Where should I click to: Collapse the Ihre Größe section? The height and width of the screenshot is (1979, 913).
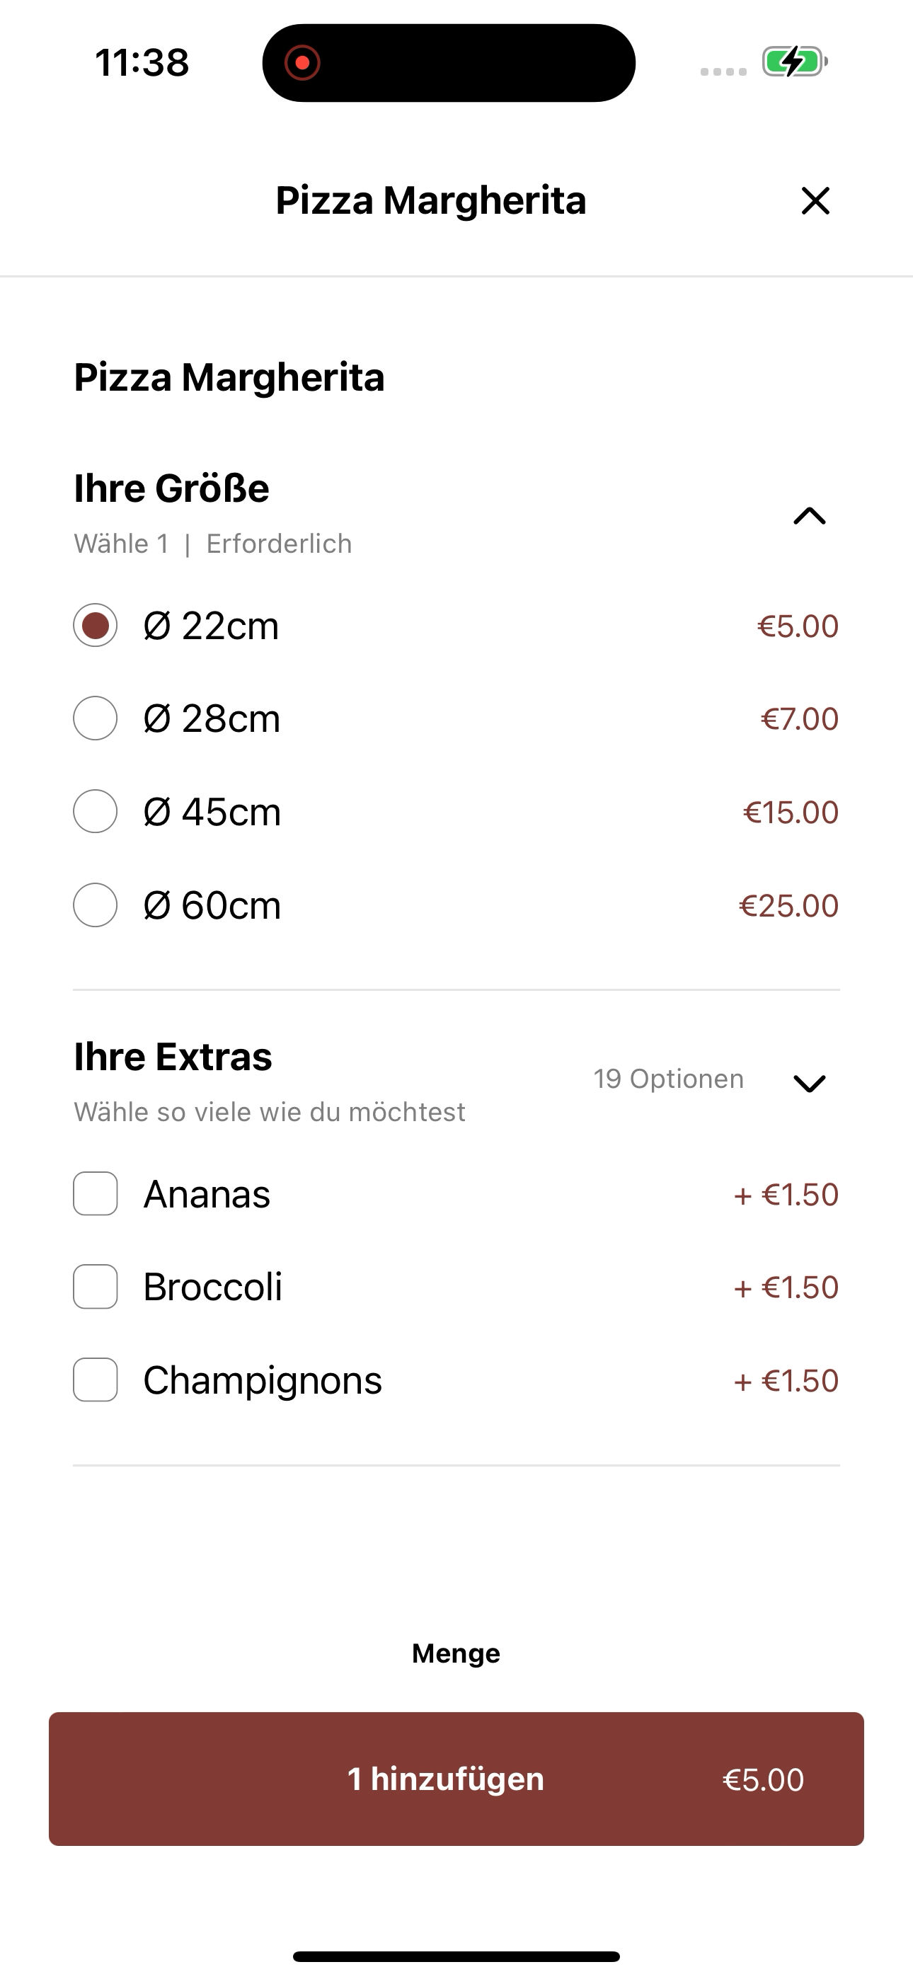[x=809, y=515]
